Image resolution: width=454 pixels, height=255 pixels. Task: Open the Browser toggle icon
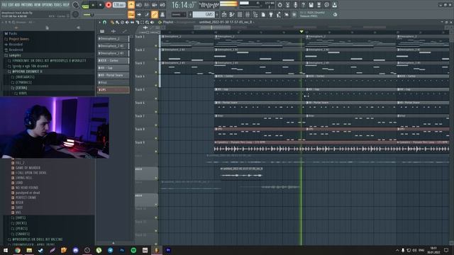click(x=255, y=14)
